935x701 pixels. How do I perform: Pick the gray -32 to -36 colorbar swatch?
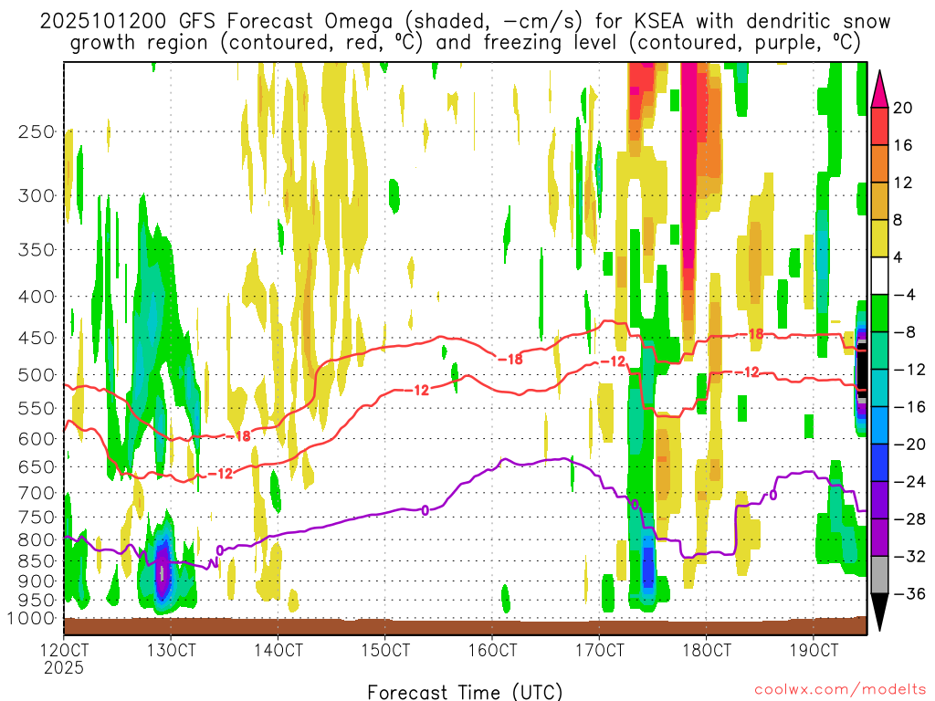point(881,575)
